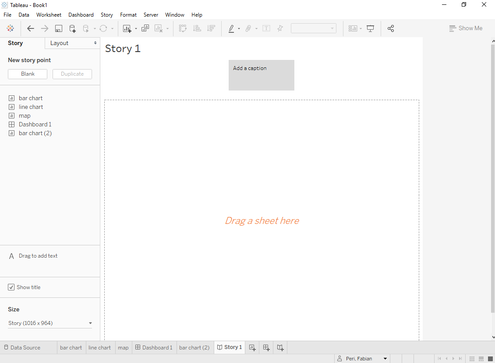The width and height of the screenshot is (495, 363).
Task: Switch to Show Sheet Sorter grid view
Action: tap(472, 359)
